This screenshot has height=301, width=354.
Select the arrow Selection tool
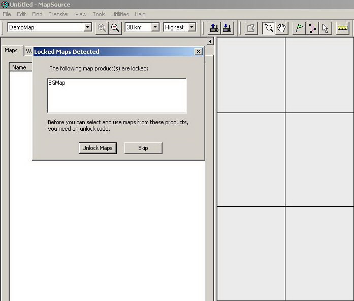325,28
